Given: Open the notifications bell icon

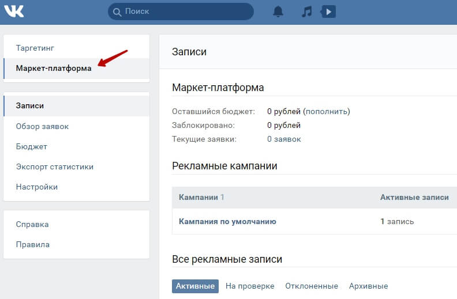Looking at the screenshot, I should point(278,12).
